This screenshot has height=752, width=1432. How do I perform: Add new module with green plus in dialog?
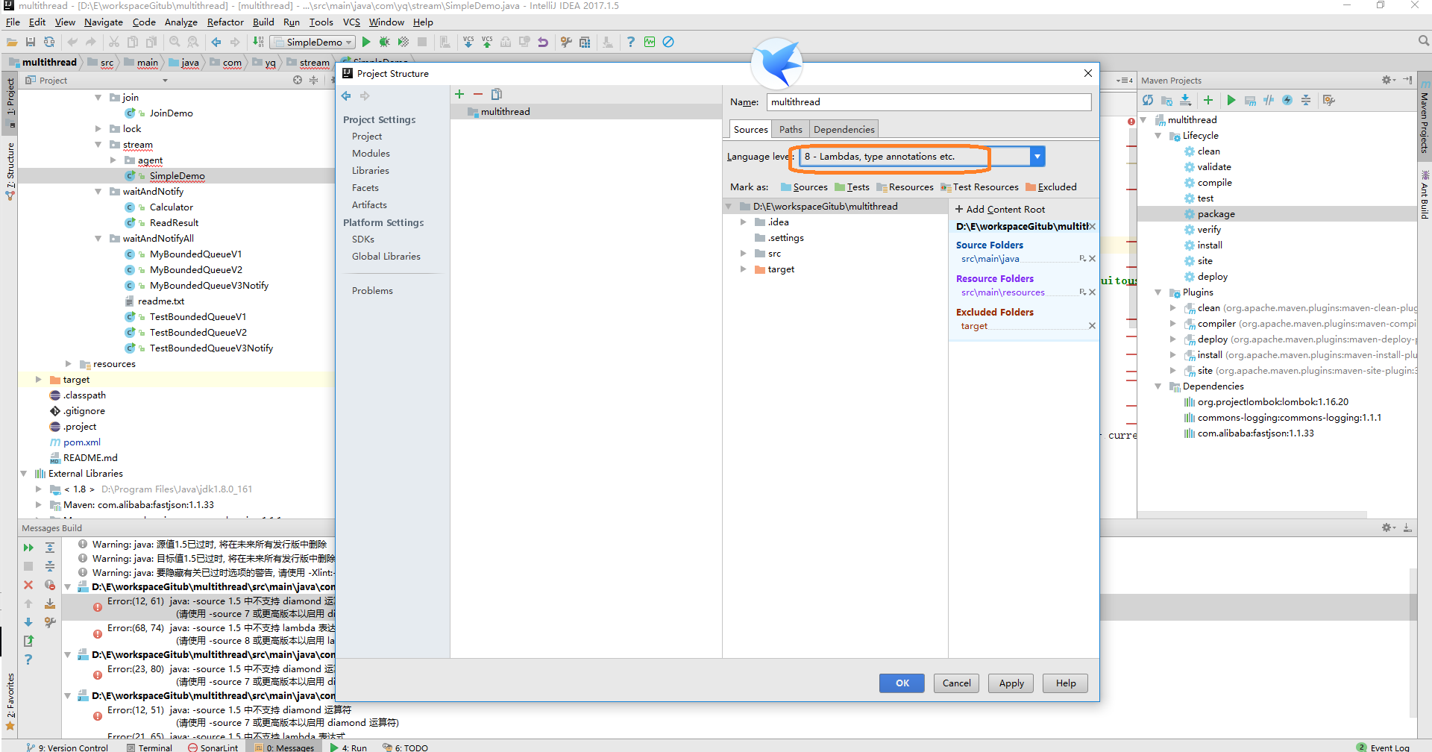pos(459,94)
